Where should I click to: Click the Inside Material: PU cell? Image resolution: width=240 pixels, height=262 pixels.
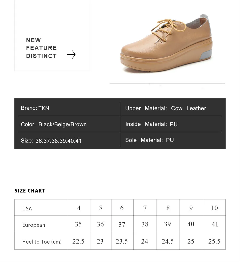click(171, 124)
